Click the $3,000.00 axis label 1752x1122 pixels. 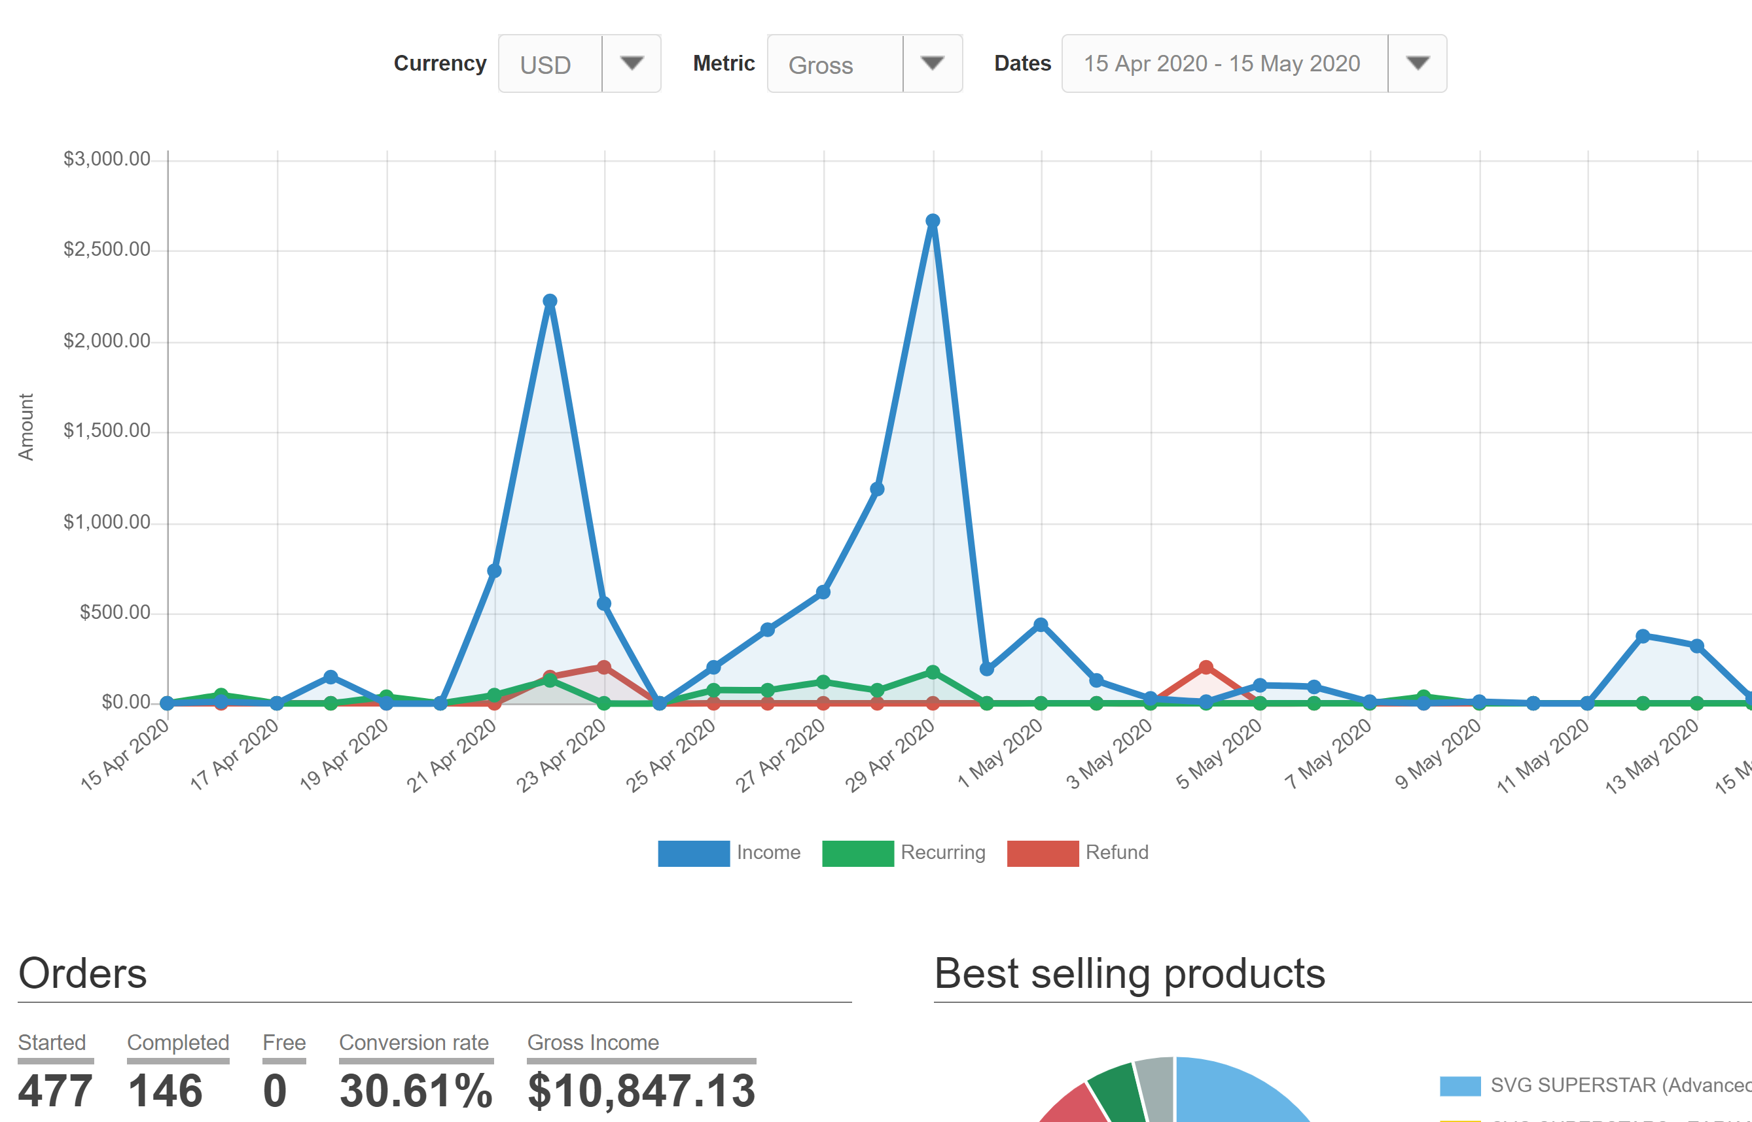pyautogui.click(x=107, y=159)
